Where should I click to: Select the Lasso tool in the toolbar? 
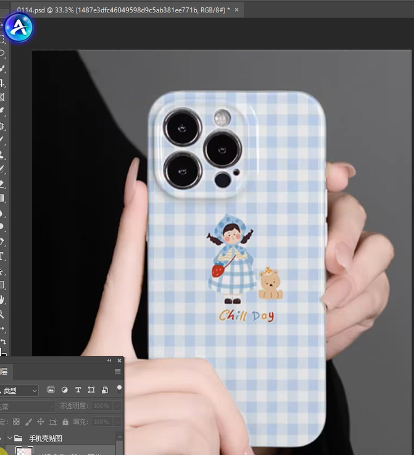[2, 53]
